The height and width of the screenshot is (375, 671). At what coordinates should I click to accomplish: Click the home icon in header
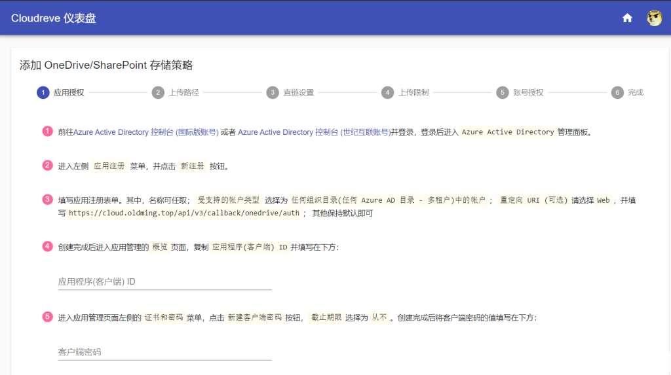627,18
